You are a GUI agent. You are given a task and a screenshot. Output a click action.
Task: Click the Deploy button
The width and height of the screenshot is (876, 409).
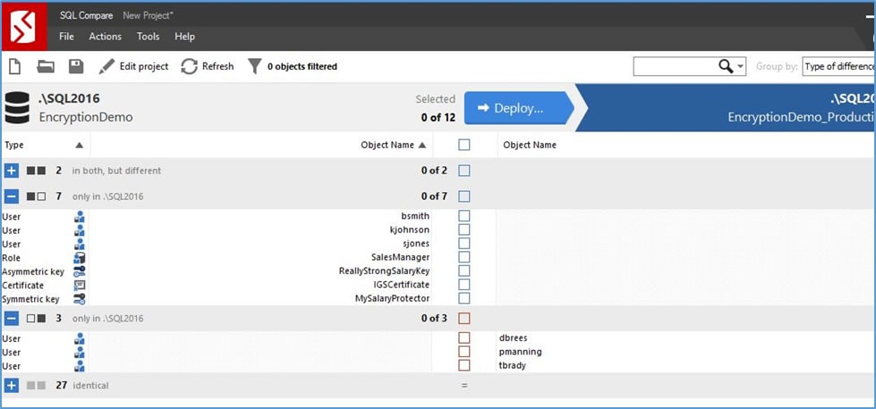point(515,108)
